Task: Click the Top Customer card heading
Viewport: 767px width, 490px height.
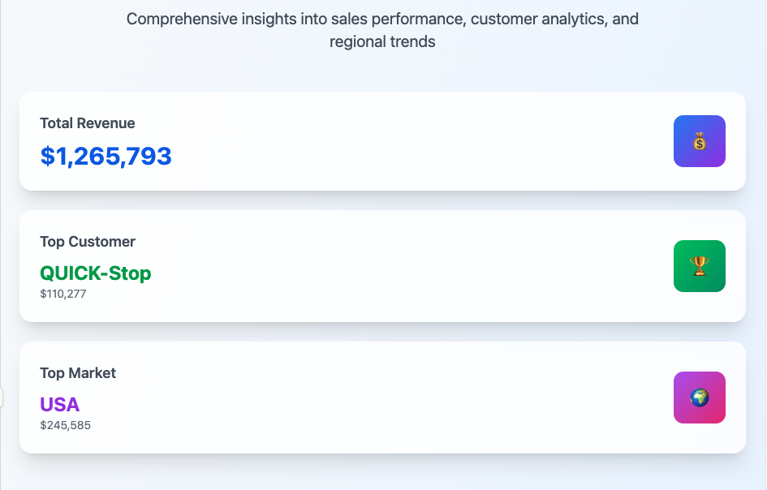Action: coord(87,242)
